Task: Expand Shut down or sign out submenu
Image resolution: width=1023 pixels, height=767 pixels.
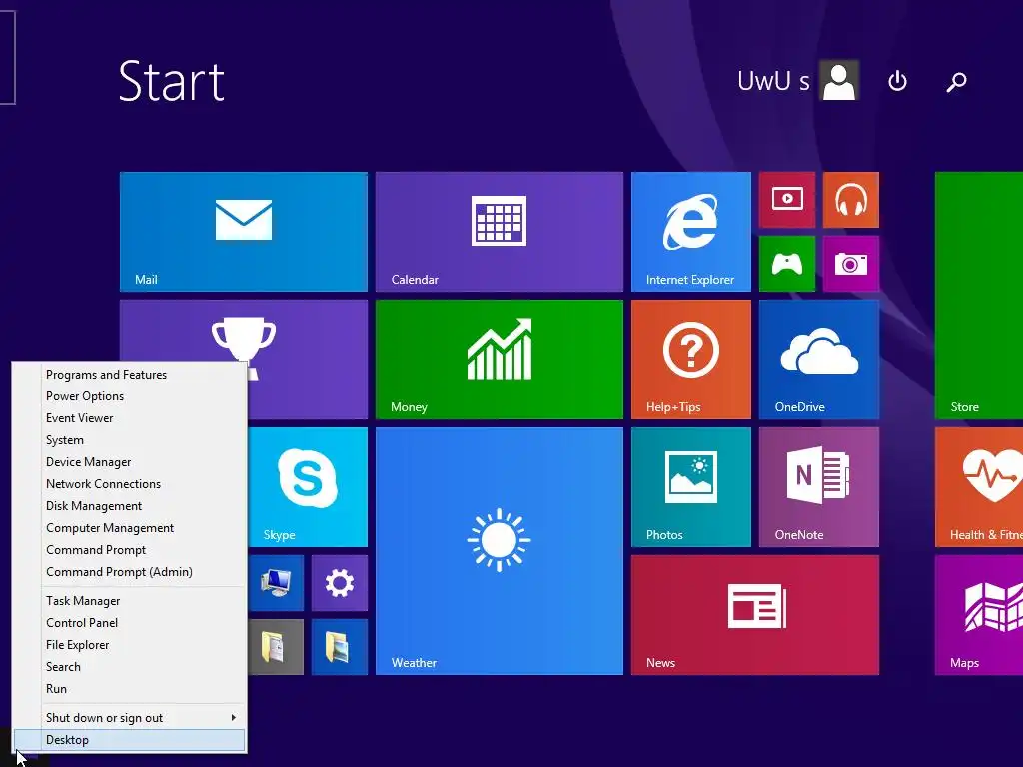Action: coord(129,717)
